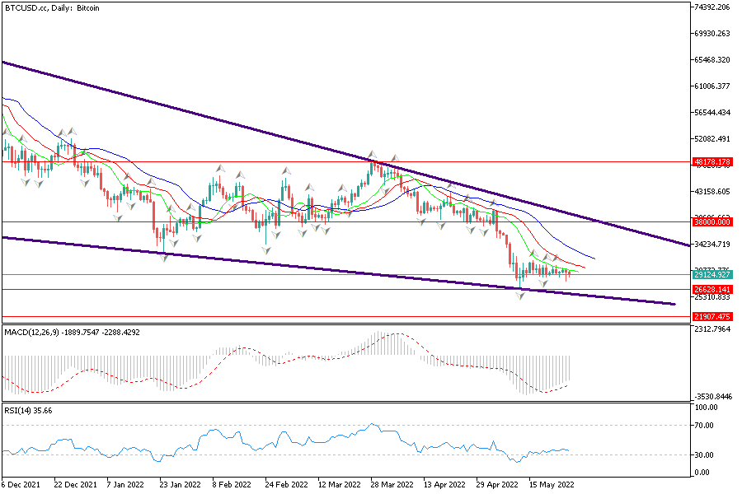Click the 22 Dec 2021 date label
Image resolution: width=742 pixels, height=494 pixels.
coord(77,485)
